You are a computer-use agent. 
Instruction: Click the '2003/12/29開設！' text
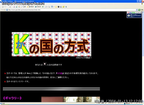(x=84, y=58)
